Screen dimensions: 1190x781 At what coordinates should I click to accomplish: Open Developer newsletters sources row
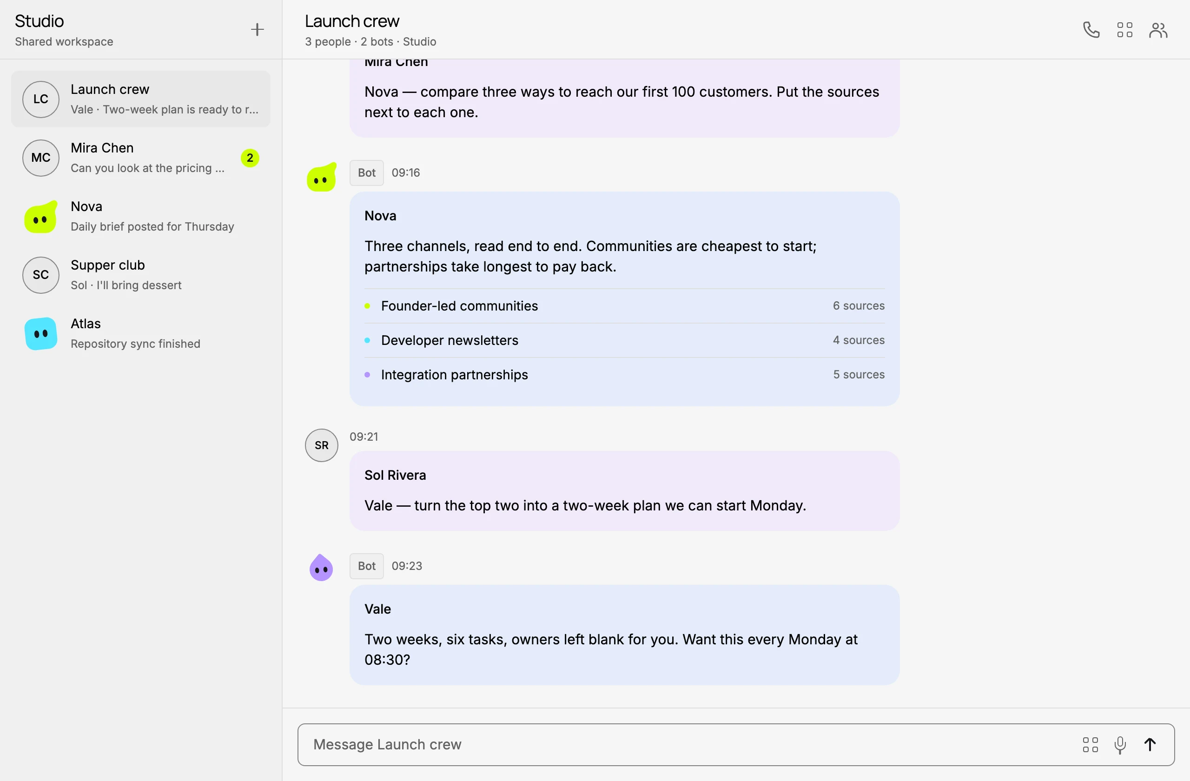624,340
